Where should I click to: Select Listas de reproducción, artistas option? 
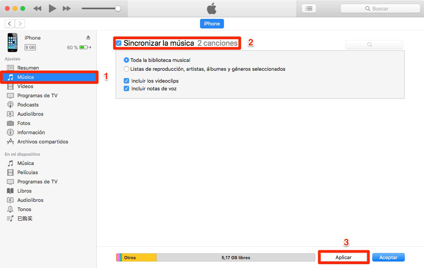pos(126,69)
